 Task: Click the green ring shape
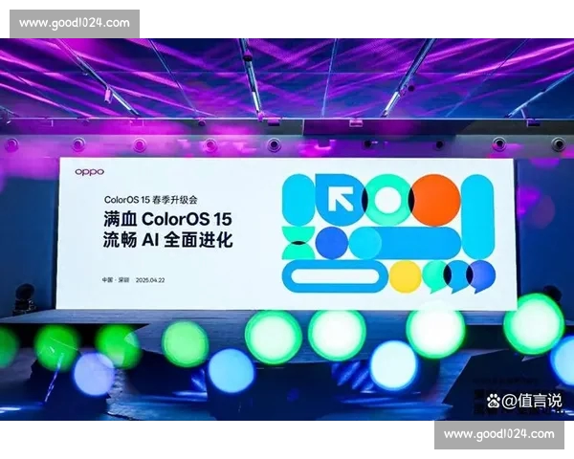pos(387,199)
